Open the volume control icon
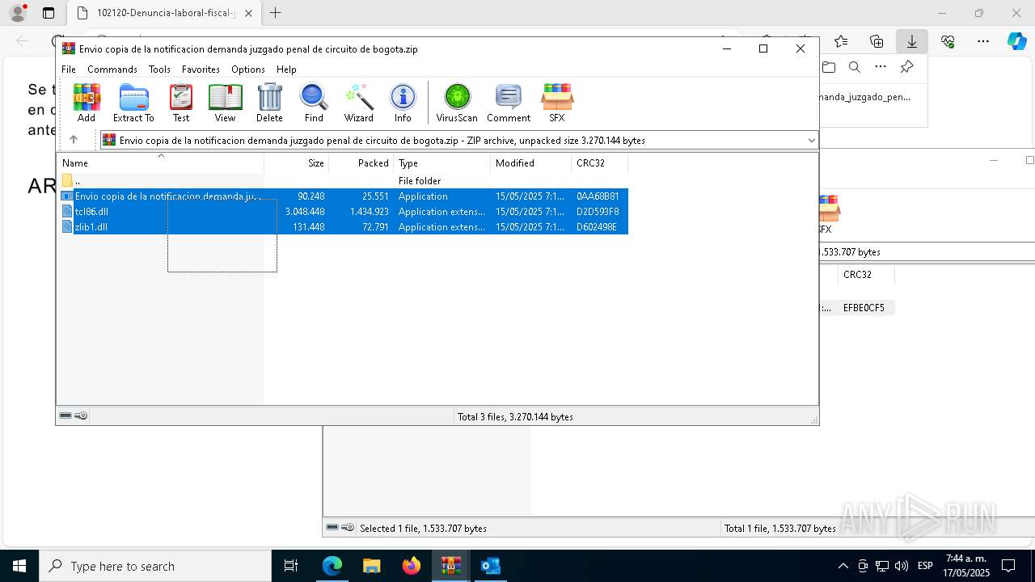The width and height of the screenshot is (1035, 582). click(x=902, y=566)
